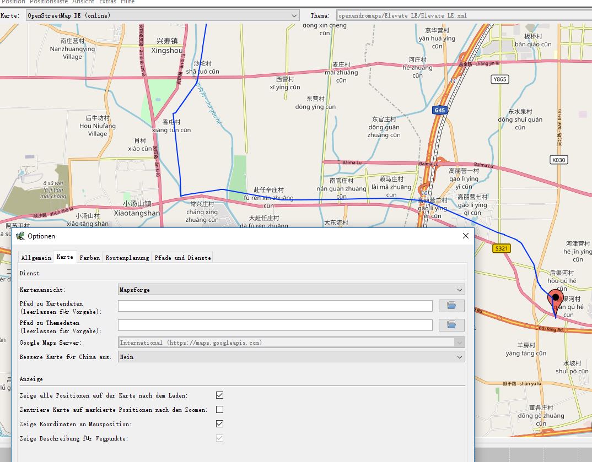This screenshot has width=592, height=462.
Task: Click the yellow S321 road shield
Action: (x=501, y=248)
